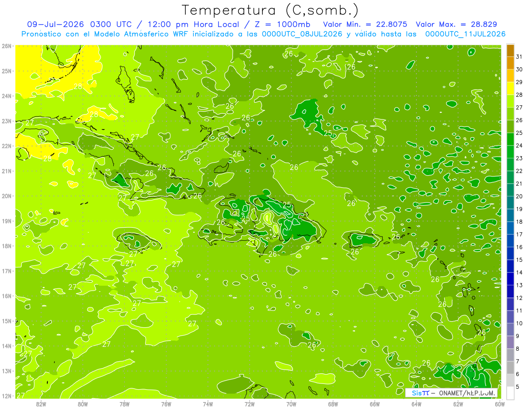
Task: Click the '23N' latitude axis label
Action: tap(6, 121)
